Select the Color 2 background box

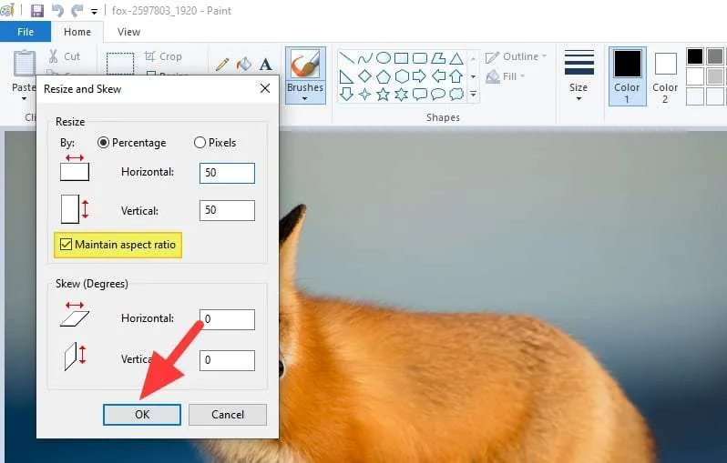coord(665,78)
